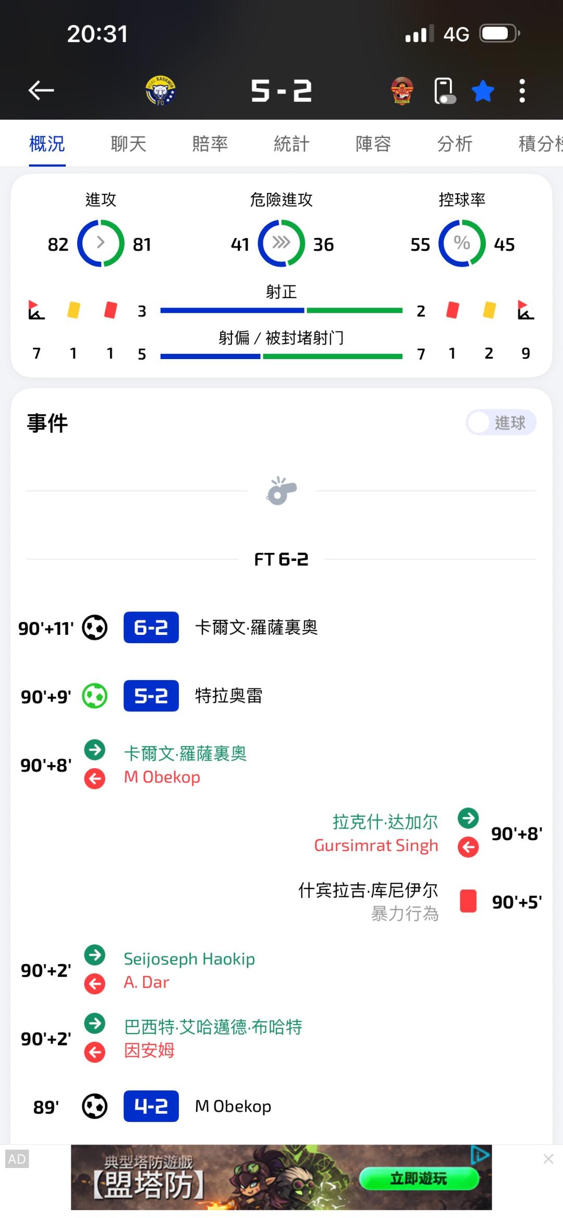
Task: Tap the green 5-2 goal icon
Action: pos(95,696)
